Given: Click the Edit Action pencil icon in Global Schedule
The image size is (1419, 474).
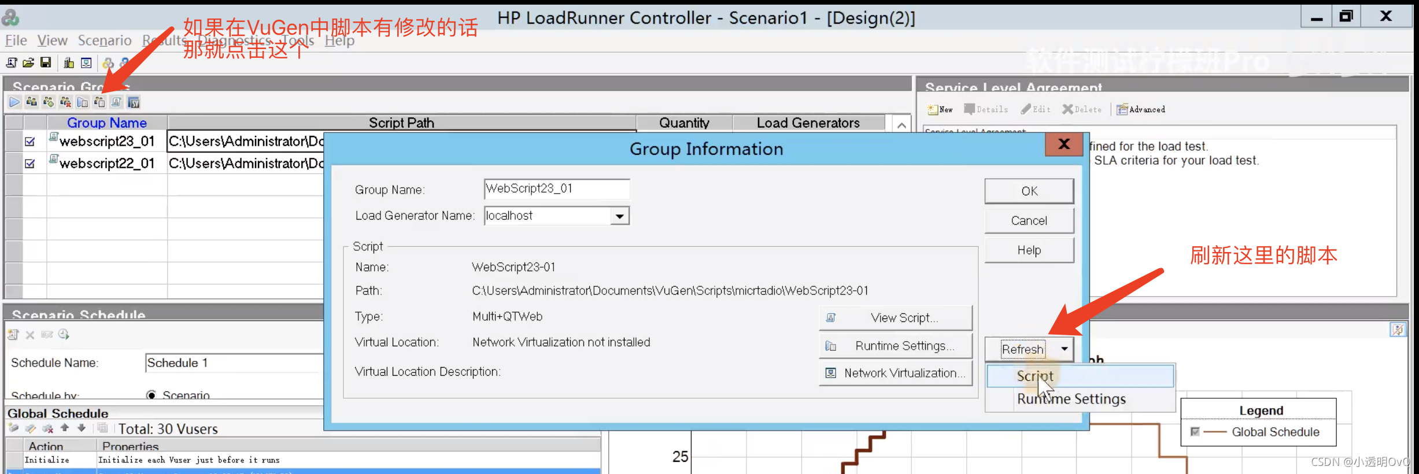Looking at the screenshot, I should click(x=30, y=428).
